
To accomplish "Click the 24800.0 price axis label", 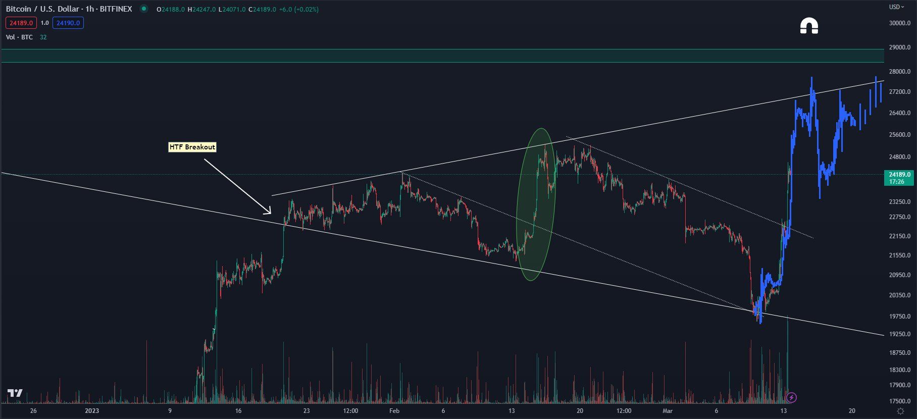I will pyautogui.click(x=900, y=157).
